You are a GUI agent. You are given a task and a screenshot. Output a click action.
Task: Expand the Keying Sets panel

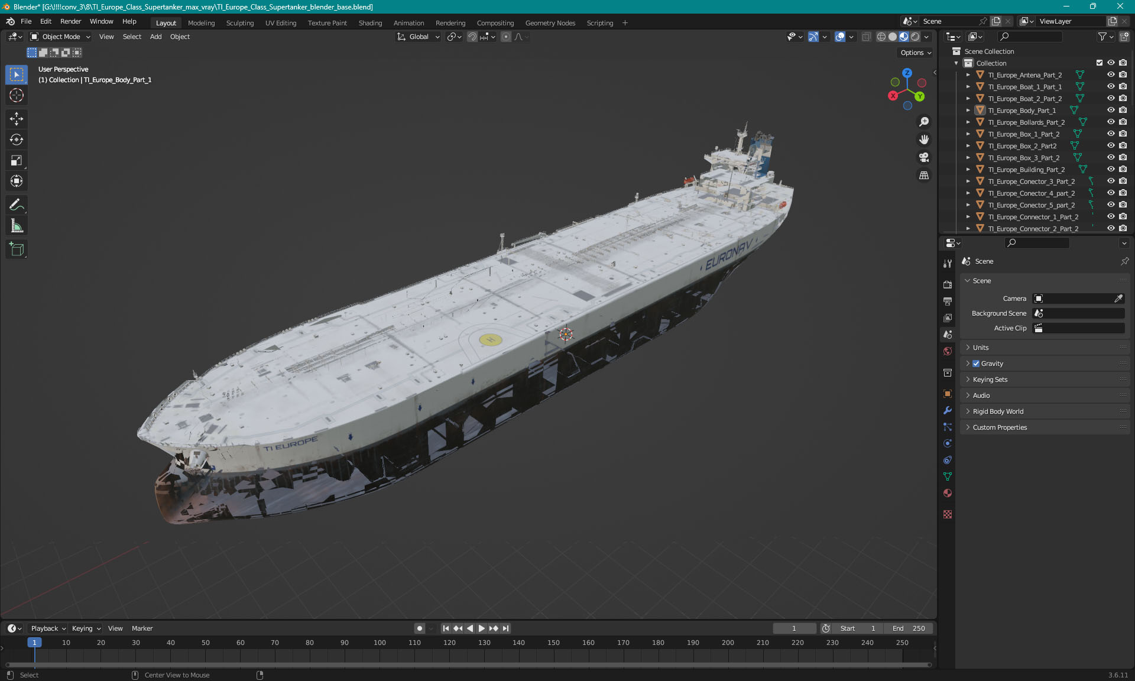point(1045,380)
